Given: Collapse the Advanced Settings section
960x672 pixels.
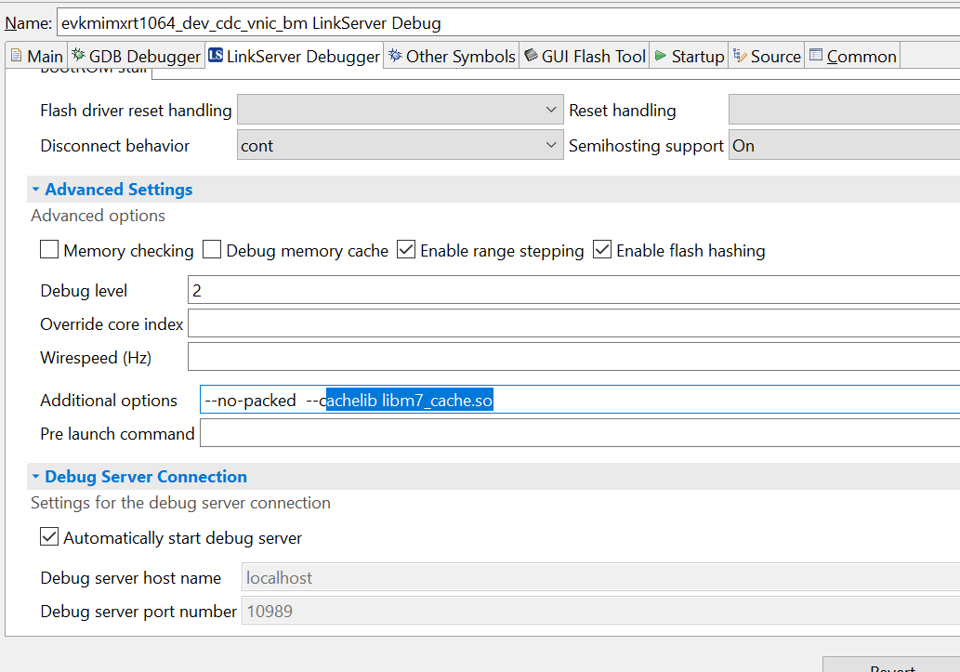Looking at the screenshot, I should click(35, 190).
